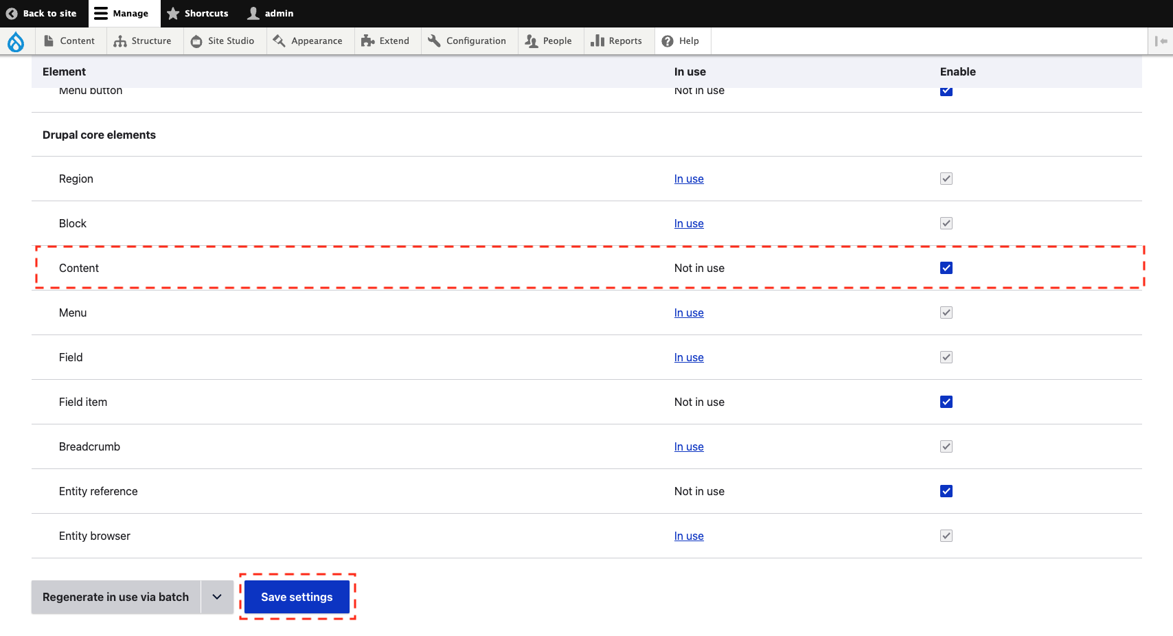Open the Block In use link
The image size is (1173, 636).
coord(689,223)
